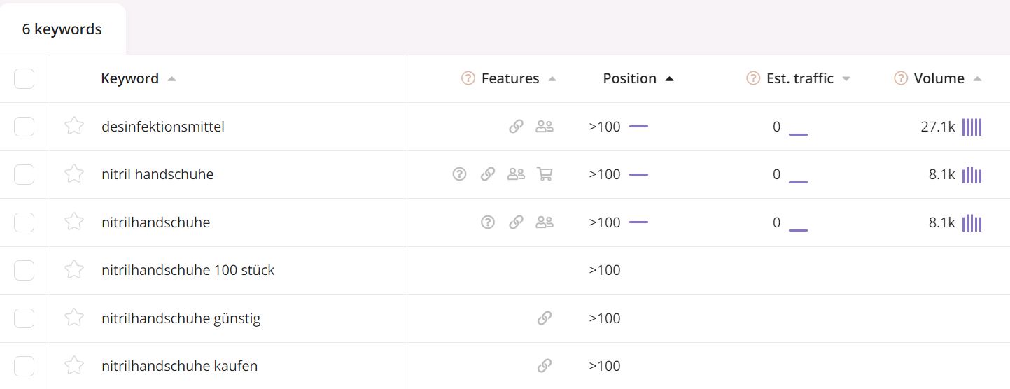
Task: Click the question feature icon for nitrilhandschuhe
Action: pyautogui.click(x=488, y=222)
